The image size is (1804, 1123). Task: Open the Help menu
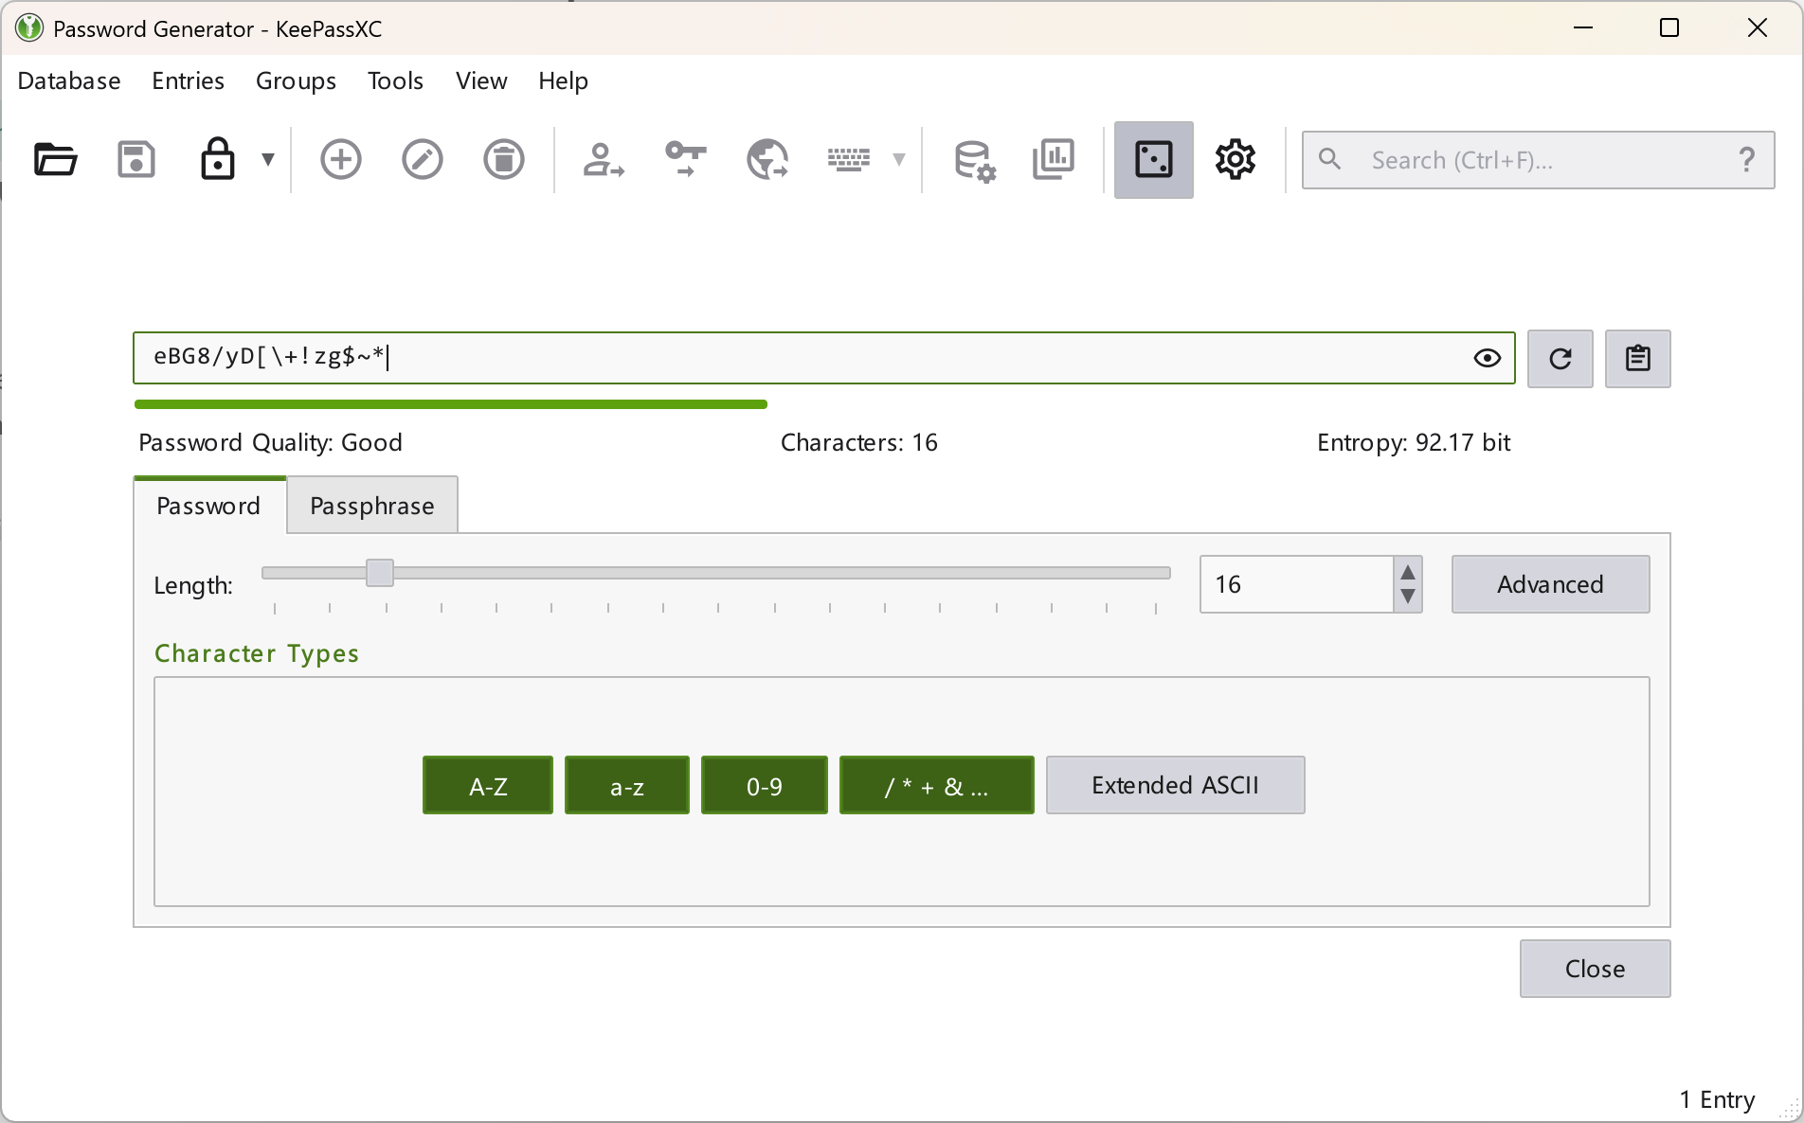(x=564, y=81)
